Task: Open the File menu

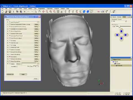Action: coord(2,9)
